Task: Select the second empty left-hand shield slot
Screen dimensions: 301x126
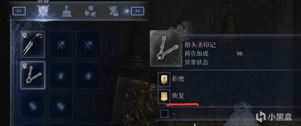Action: click(60, 75)
